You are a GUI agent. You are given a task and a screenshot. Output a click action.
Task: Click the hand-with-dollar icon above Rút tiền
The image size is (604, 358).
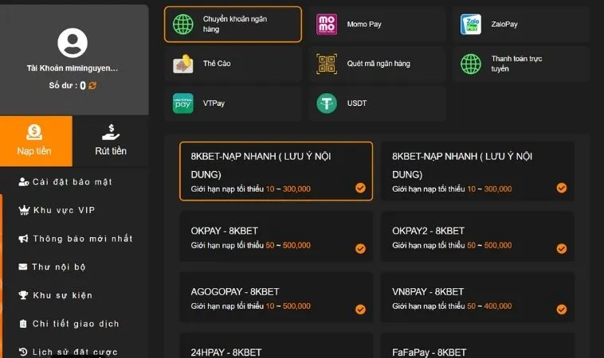pos(111,132)
